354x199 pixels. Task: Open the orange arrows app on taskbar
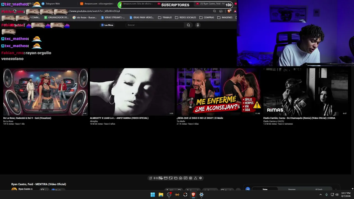click(177, 195)
